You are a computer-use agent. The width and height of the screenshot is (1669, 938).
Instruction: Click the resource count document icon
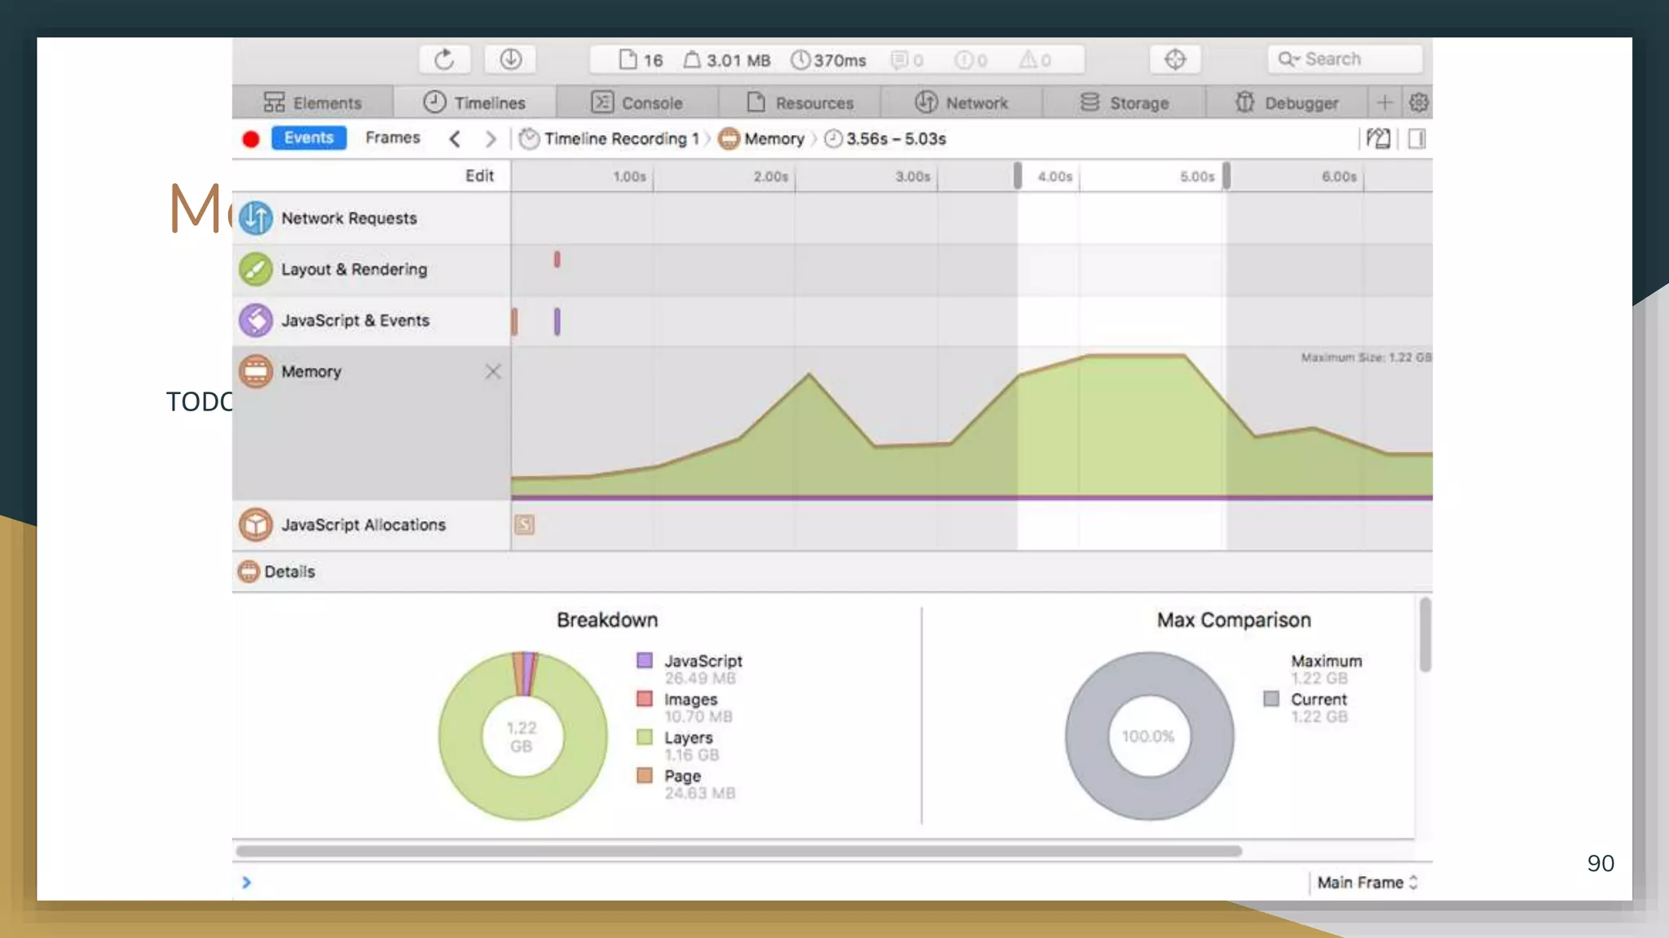click(x=627, y=59)
